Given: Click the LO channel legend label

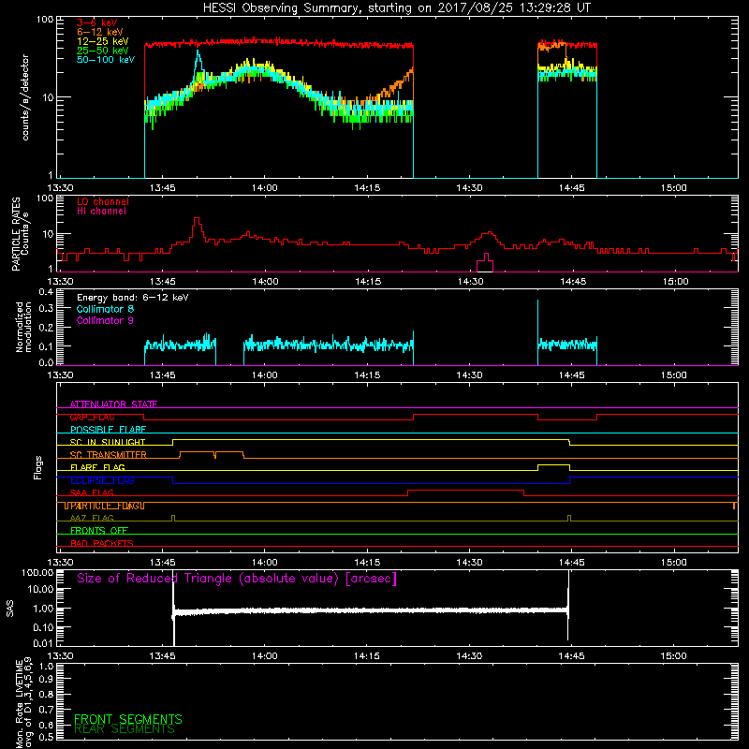Looking at the screenshot, I should (103, 201).
